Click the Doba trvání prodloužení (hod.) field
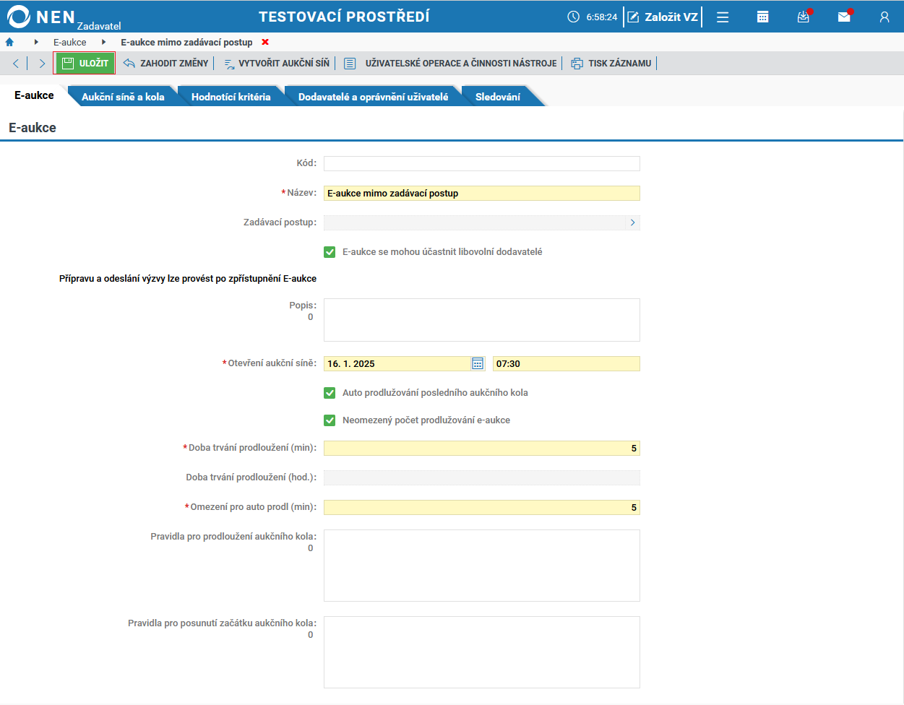The height and width of the screenshot is (705, 904). click(482, 477)
